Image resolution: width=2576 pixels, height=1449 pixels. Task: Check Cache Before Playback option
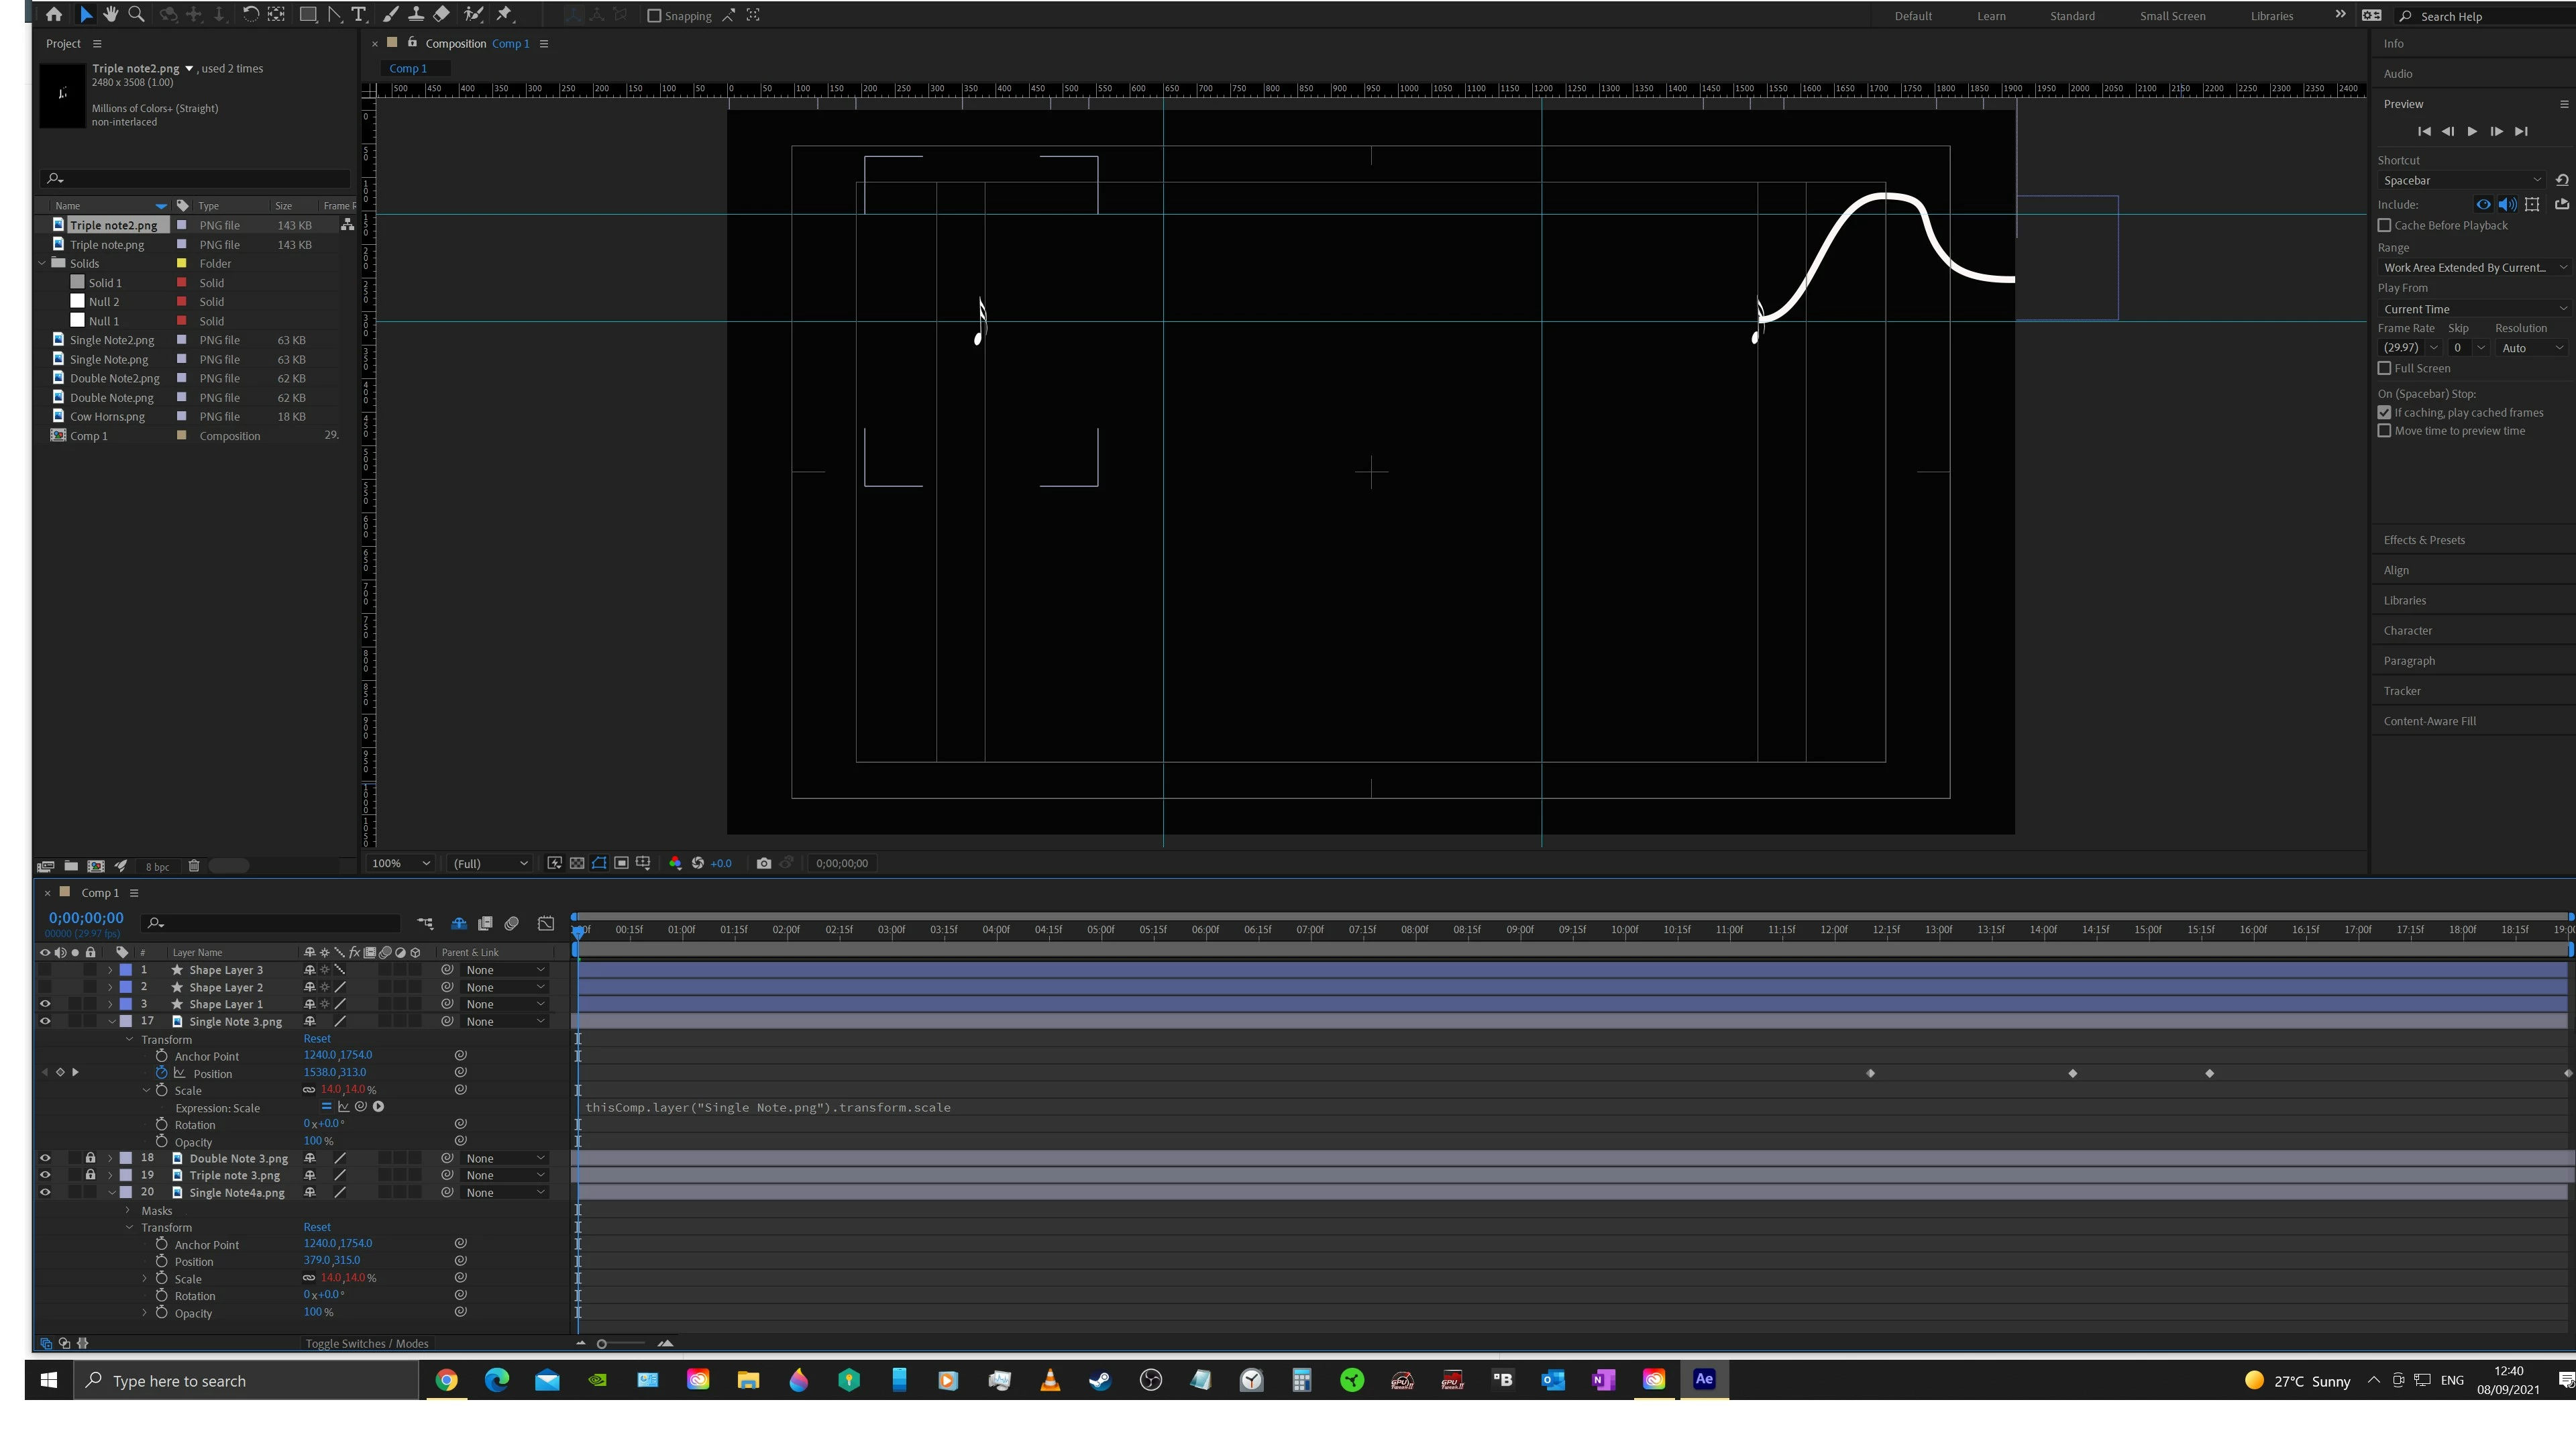[x=2385, y=226]
